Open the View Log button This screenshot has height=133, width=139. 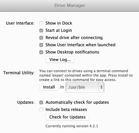(x=60, y=60)
